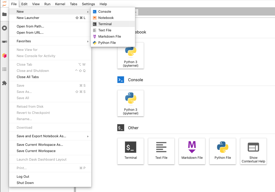Open the Table of Contents sidebar icon
The image size is (275, 192).
(x=4, y=69)
